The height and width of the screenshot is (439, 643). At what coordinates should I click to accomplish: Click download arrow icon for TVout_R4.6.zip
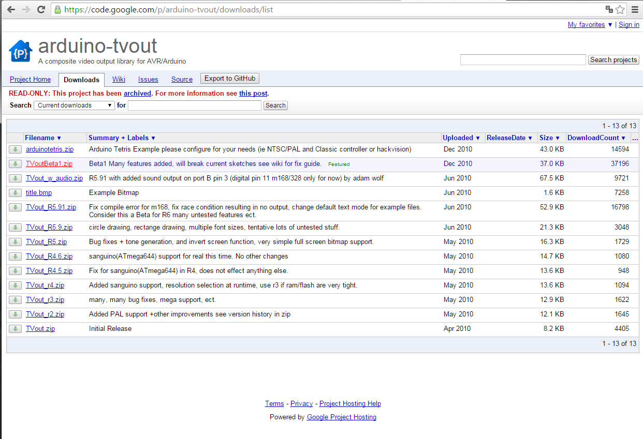pyautogui.click(x=15, y=256)
